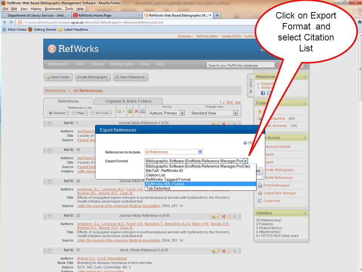Screen dimensions: 362x272
Task: Open the 'Sort by' Authors, Primary dropdown
Action: [166, 113]
